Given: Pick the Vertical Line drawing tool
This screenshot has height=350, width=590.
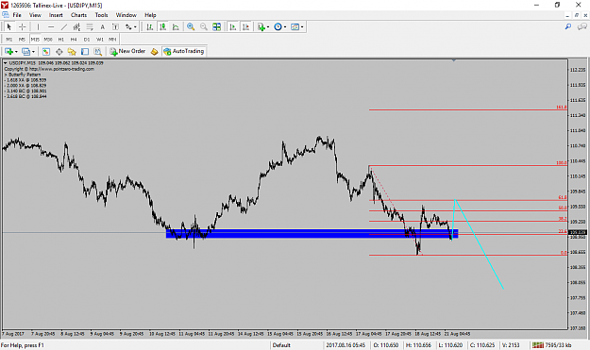Looking at the screenshot, I should pos(38,26).
